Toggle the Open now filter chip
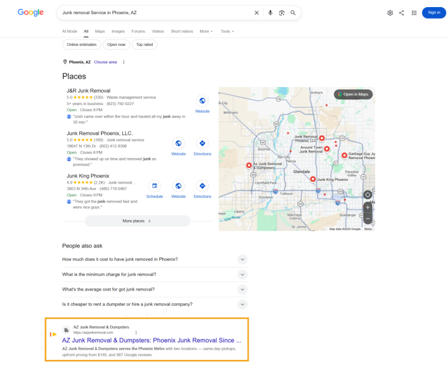 pos(116,44)
